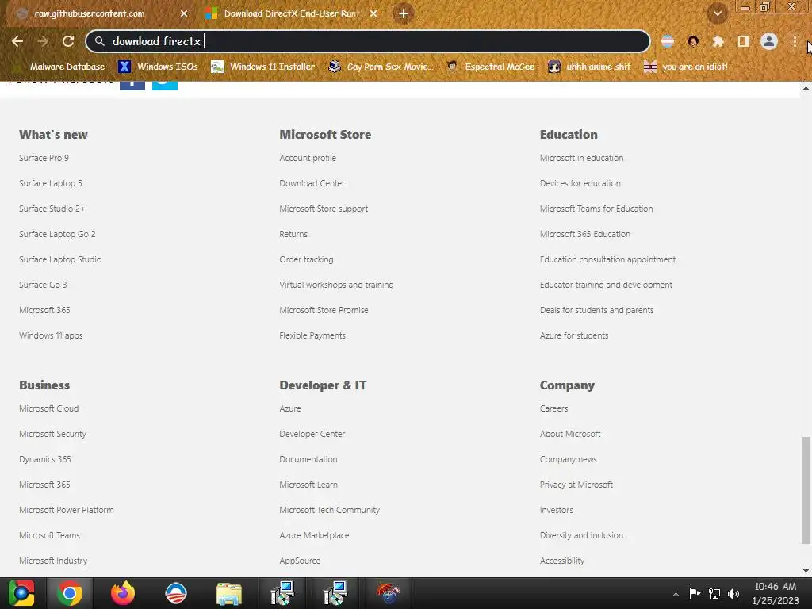Open the Windows ISOs bookmark
812x609 pixels.
(x=158, y=67)
